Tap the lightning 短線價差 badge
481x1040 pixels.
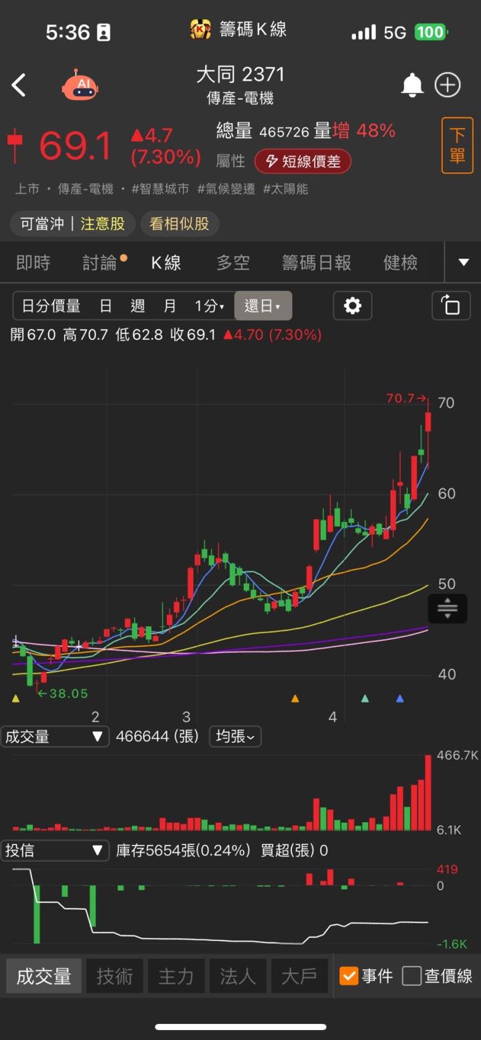point(303,161)
